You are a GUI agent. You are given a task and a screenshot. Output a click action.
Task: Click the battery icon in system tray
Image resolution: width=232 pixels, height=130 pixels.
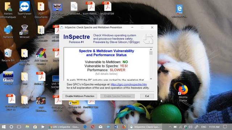pyautogui.click(x=175, y=127)
